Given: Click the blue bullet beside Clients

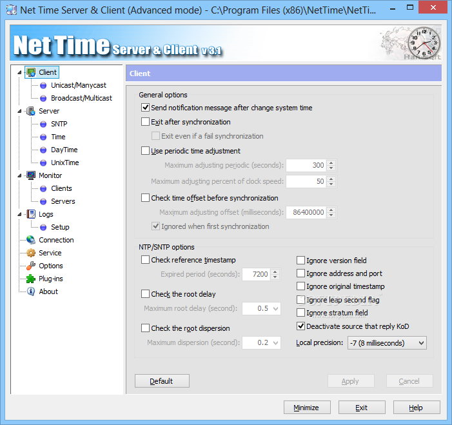Looking at the screenshot, I should point(43,188).
